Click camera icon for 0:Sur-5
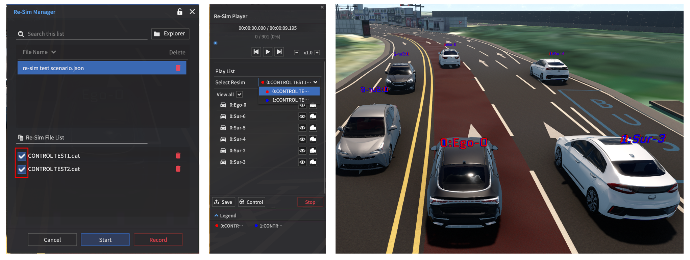The width and height of the screenshot is (690, 260). pos(313,128)
